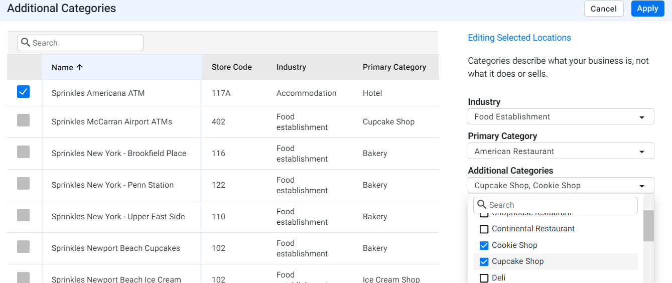Screen dimensions: 672x283
Task: Check the Deli option
Action: (484, 278)
